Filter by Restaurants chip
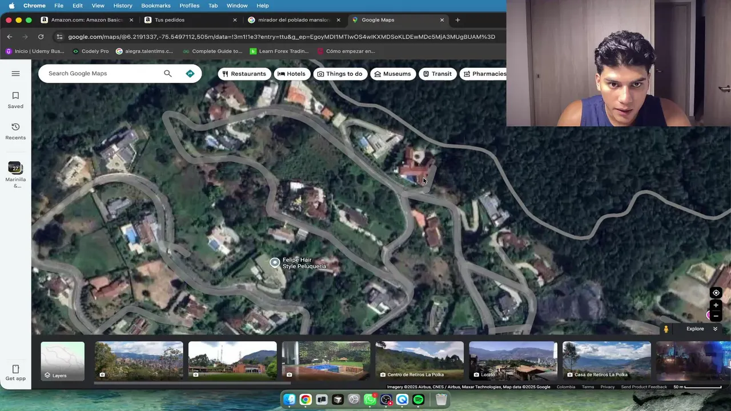The height and width of the screenshot is (411, 731). (244, 74)
